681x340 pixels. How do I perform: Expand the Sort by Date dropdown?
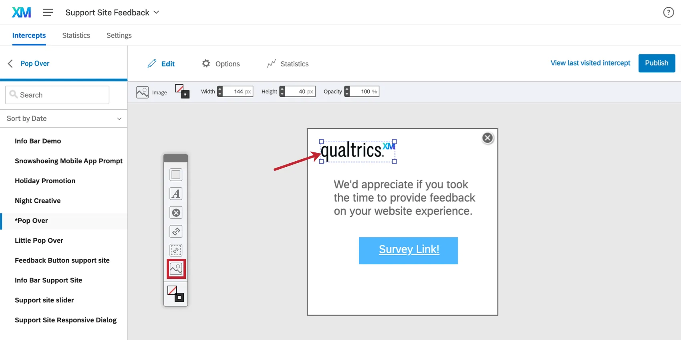point(64,118)
